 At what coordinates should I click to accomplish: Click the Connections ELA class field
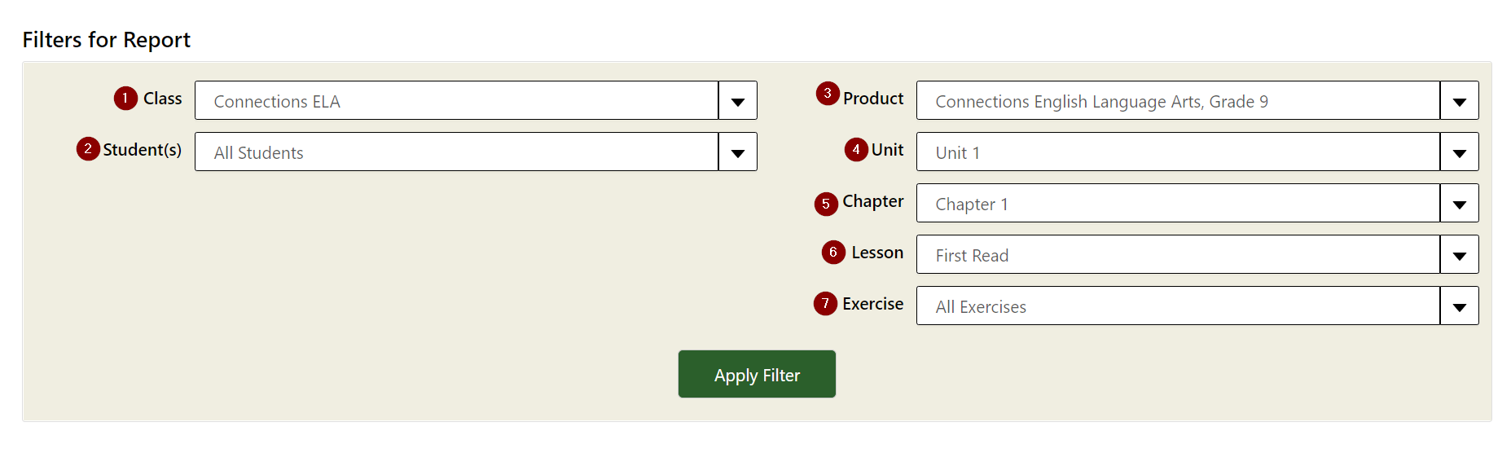(456, 101)
